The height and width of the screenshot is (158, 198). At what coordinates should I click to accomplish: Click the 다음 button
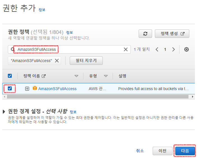point(185,151)
